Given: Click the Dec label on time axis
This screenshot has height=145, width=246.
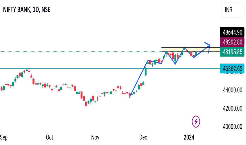Looking at the screenshot, I should (x=143, y=137).
